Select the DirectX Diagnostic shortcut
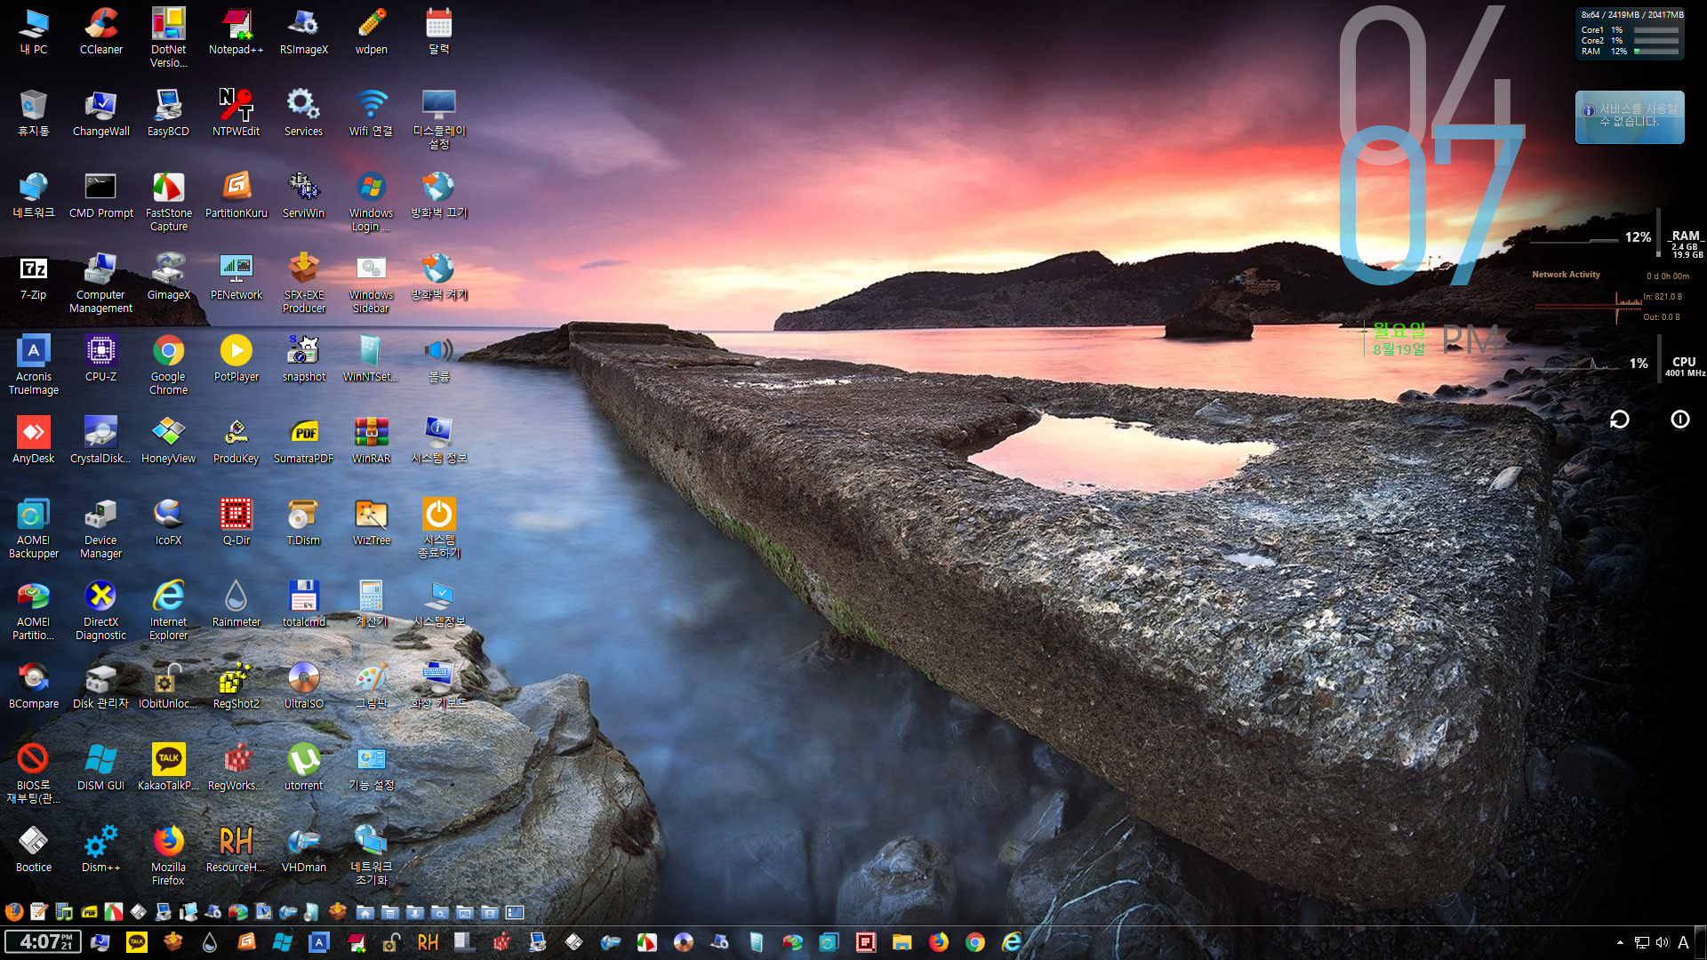This screenshot has height=960, width=1707. click(x=101, y=611)
